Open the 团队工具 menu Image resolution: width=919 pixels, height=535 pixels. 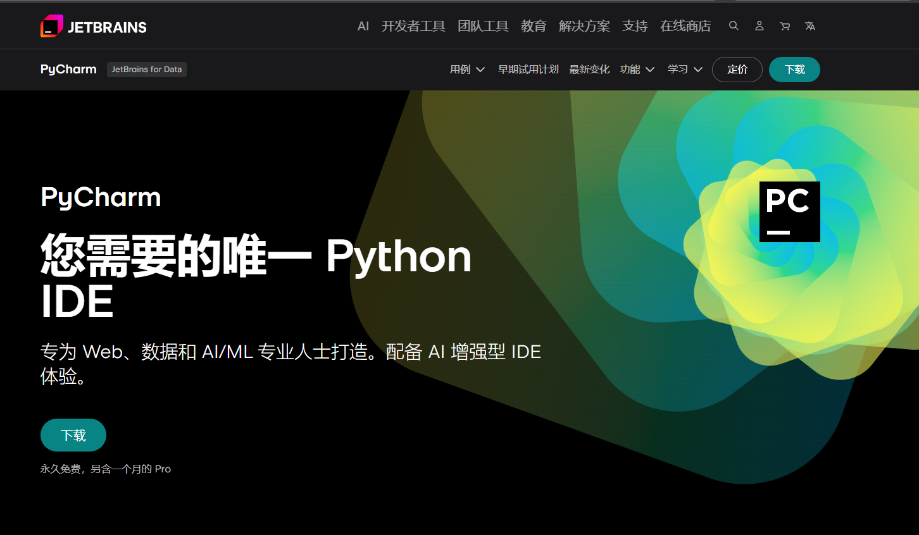click(483, 26)
